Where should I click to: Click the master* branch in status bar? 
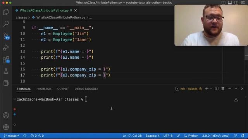tap(11, 136)
